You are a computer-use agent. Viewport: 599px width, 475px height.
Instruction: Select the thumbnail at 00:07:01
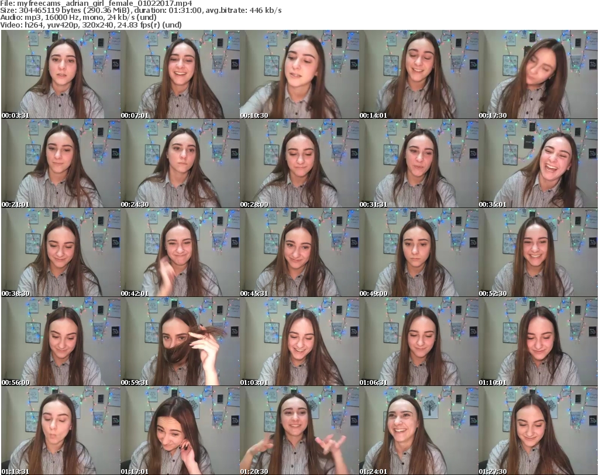click(180, 74)
